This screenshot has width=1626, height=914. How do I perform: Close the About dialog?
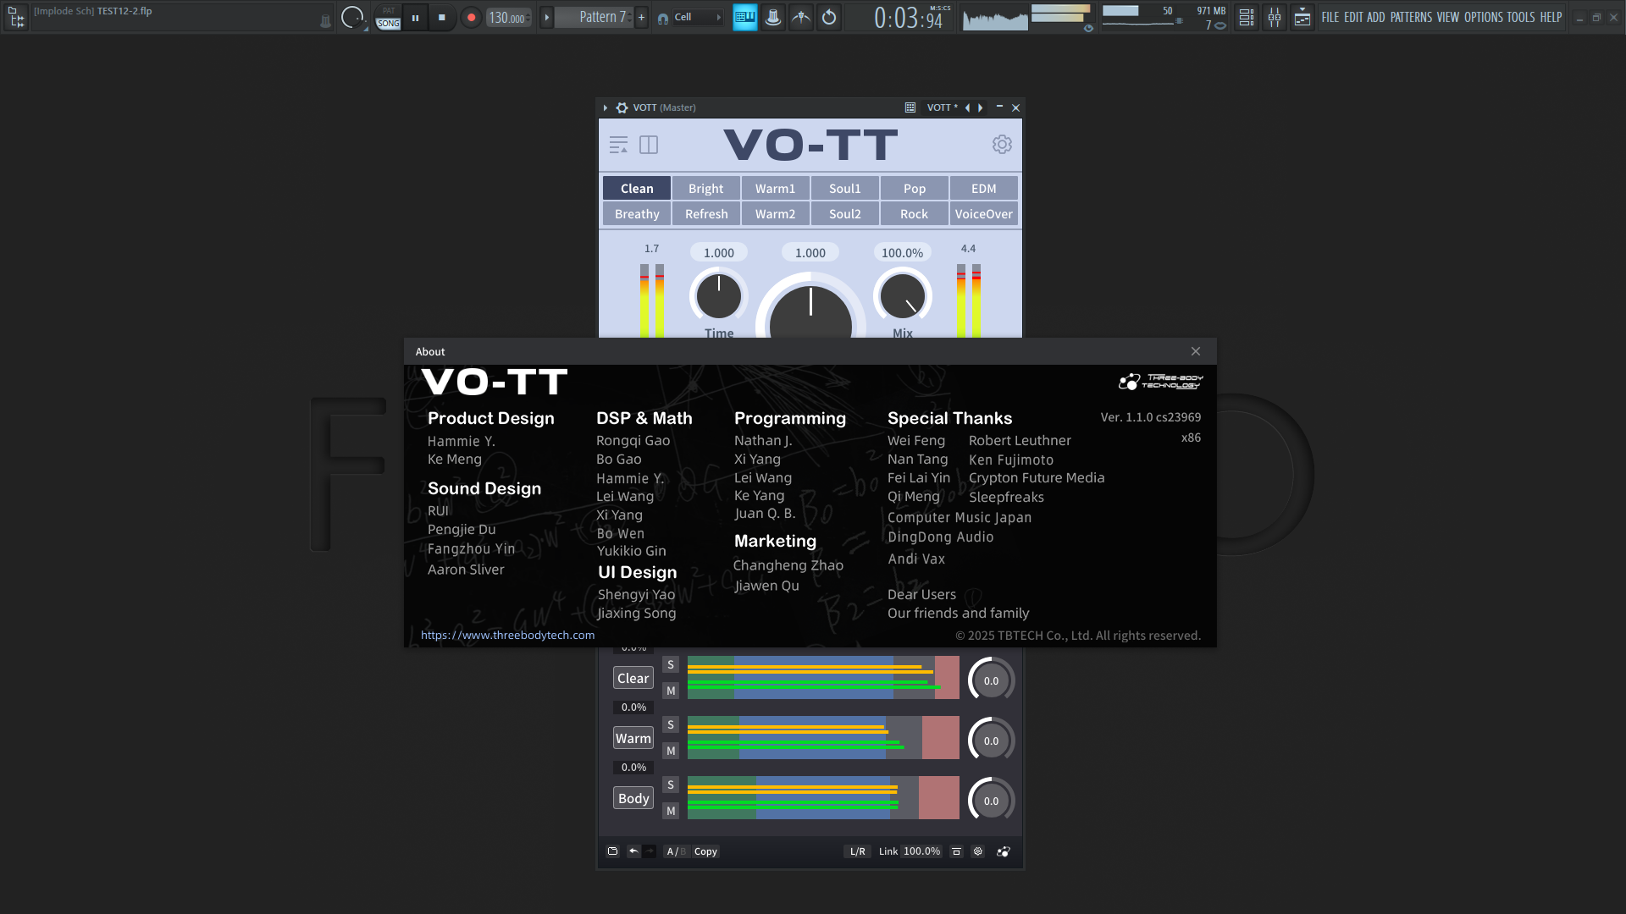pyautogui.click(x=1196, y=351)
